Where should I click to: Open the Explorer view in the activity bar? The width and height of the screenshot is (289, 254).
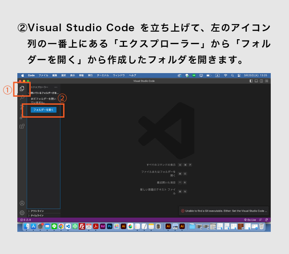(x=22, y=89)
